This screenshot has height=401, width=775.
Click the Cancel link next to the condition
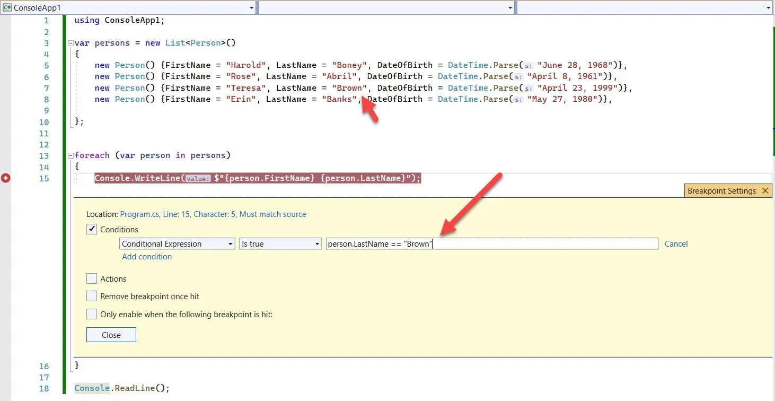pyautogui.click(x=676, y=243)
